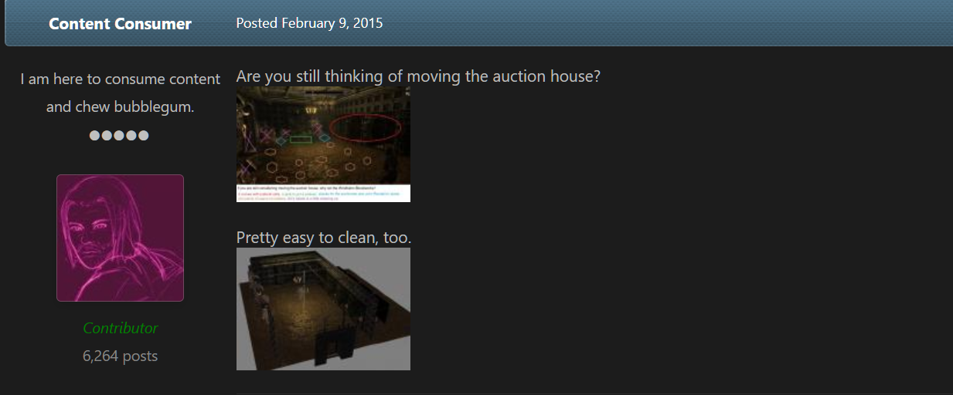View the user's 6,264 posts count
Viewport: 953px width, 395px height.
coord(120,356)
